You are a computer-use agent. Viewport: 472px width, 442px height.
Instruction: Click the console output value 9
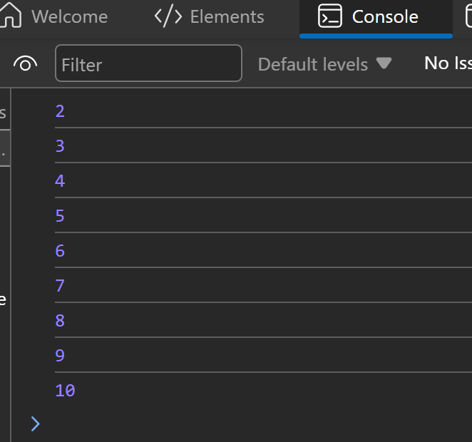click(60, 356)
